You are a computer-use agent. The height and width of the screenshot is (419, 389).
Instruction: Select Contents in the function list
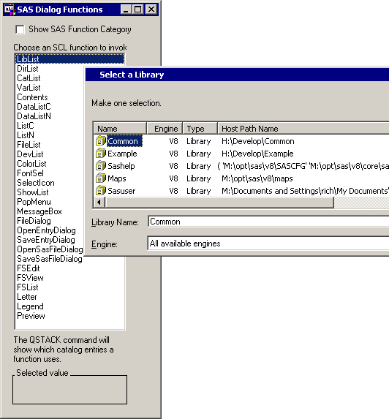click(x=32, y=97)
